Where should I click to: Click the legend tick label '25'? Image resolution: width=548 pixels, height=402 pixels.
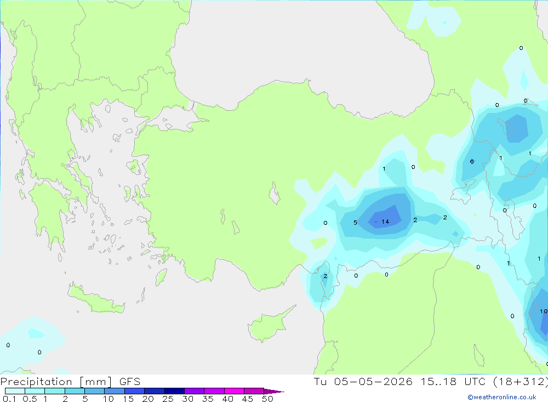(x=168, y=399)
